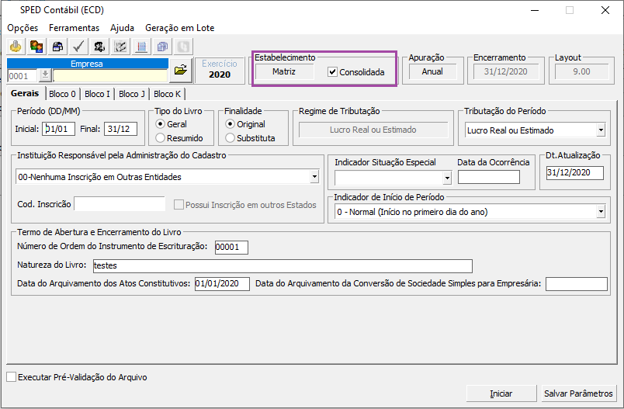This screenshot has height=409, width=624.
Task: Select Original finalidade radio
Action: (x=230, y=124)
